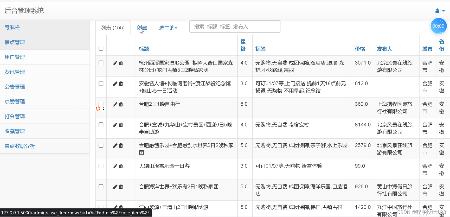This screenshot has width=450, height=217.
Task: Click the blue 00:09 recording timer
Action: coord(438,26)
